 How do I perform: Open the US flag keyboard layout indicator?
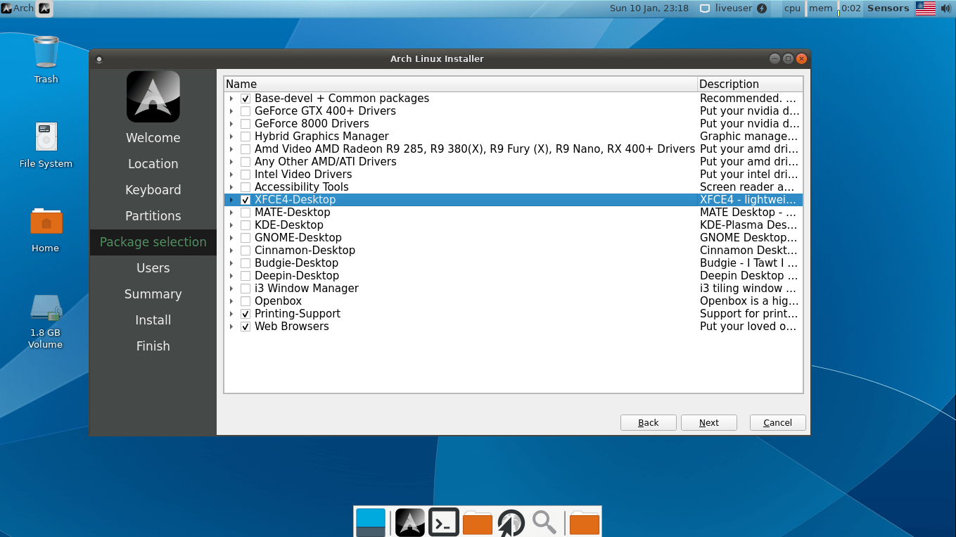tap(925, 8)
